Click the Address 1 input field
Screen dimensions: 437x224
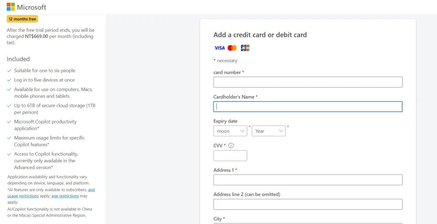308,180
